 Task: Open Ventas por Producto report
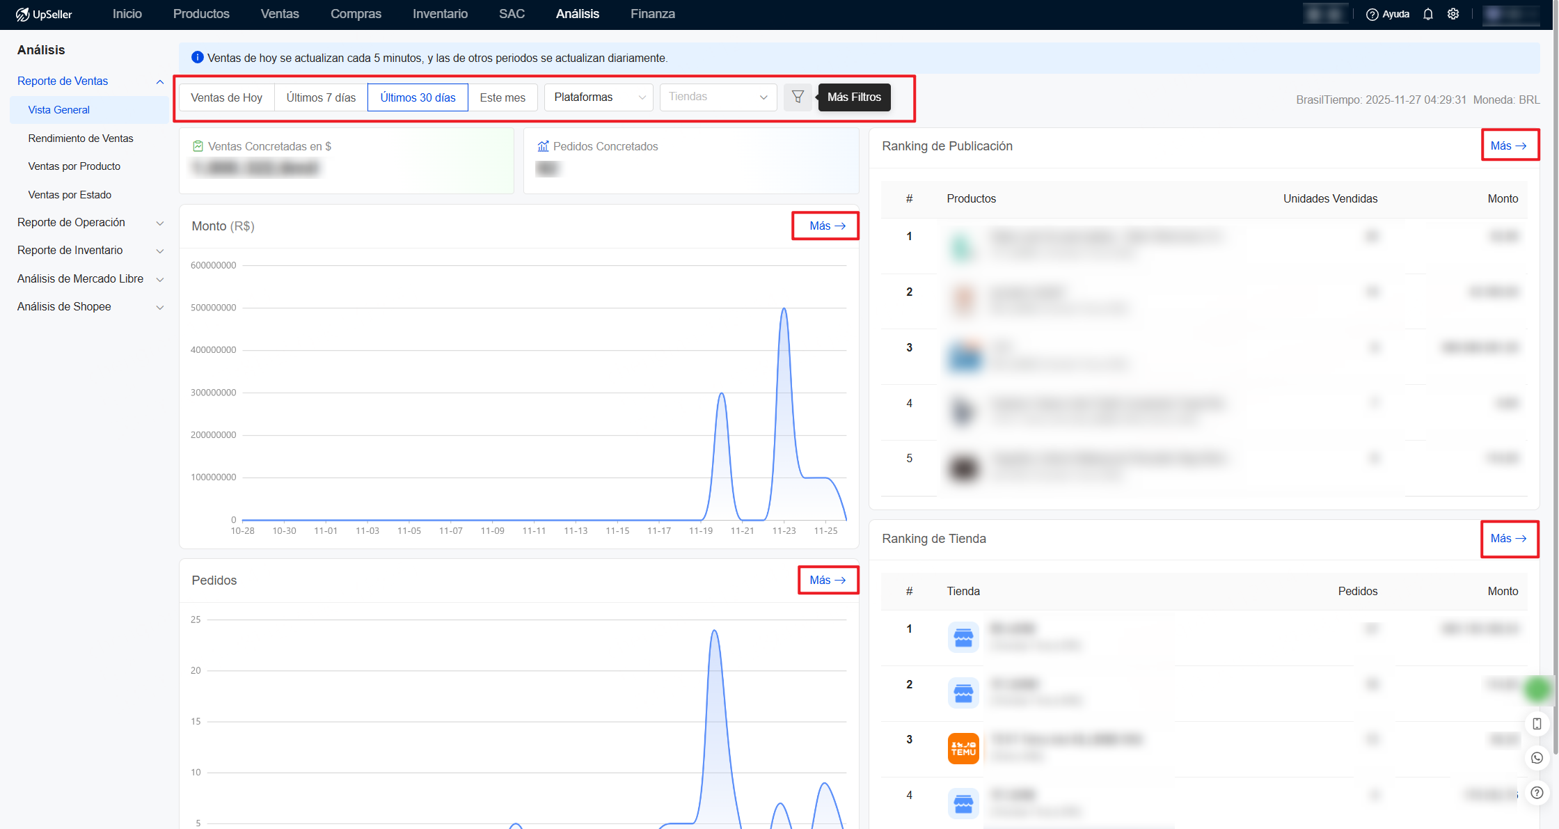tap(74, 166)
